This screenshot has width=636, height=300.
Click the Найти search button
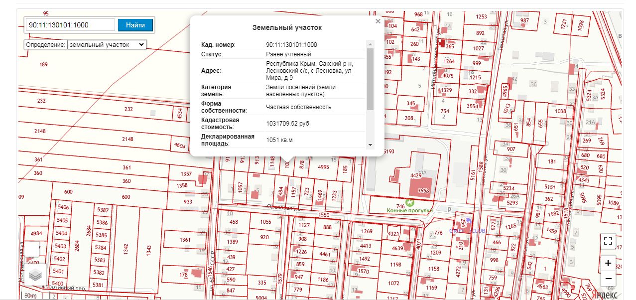coord(135,25)
